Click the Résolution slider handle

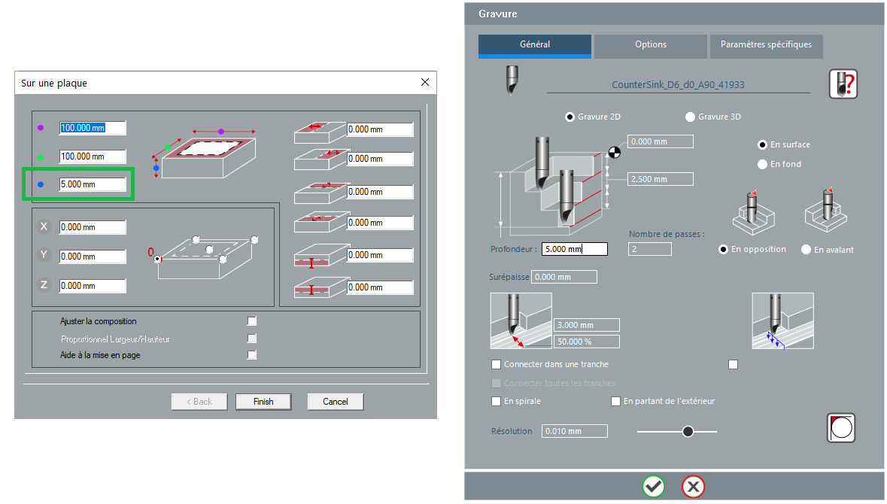[x=687, y=432]
